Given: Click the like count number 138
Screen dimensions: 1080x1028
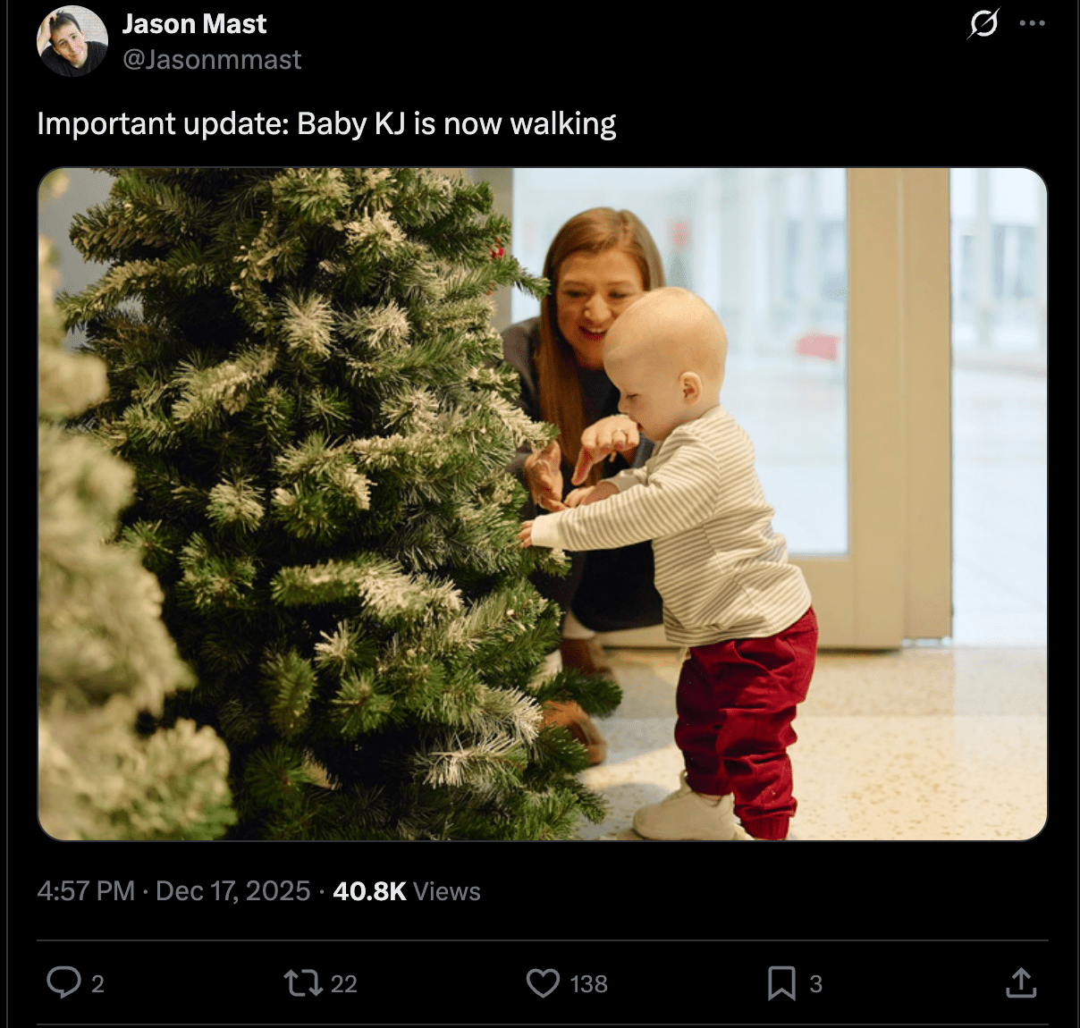Looking at the screenshot, I should coord(588,984).
